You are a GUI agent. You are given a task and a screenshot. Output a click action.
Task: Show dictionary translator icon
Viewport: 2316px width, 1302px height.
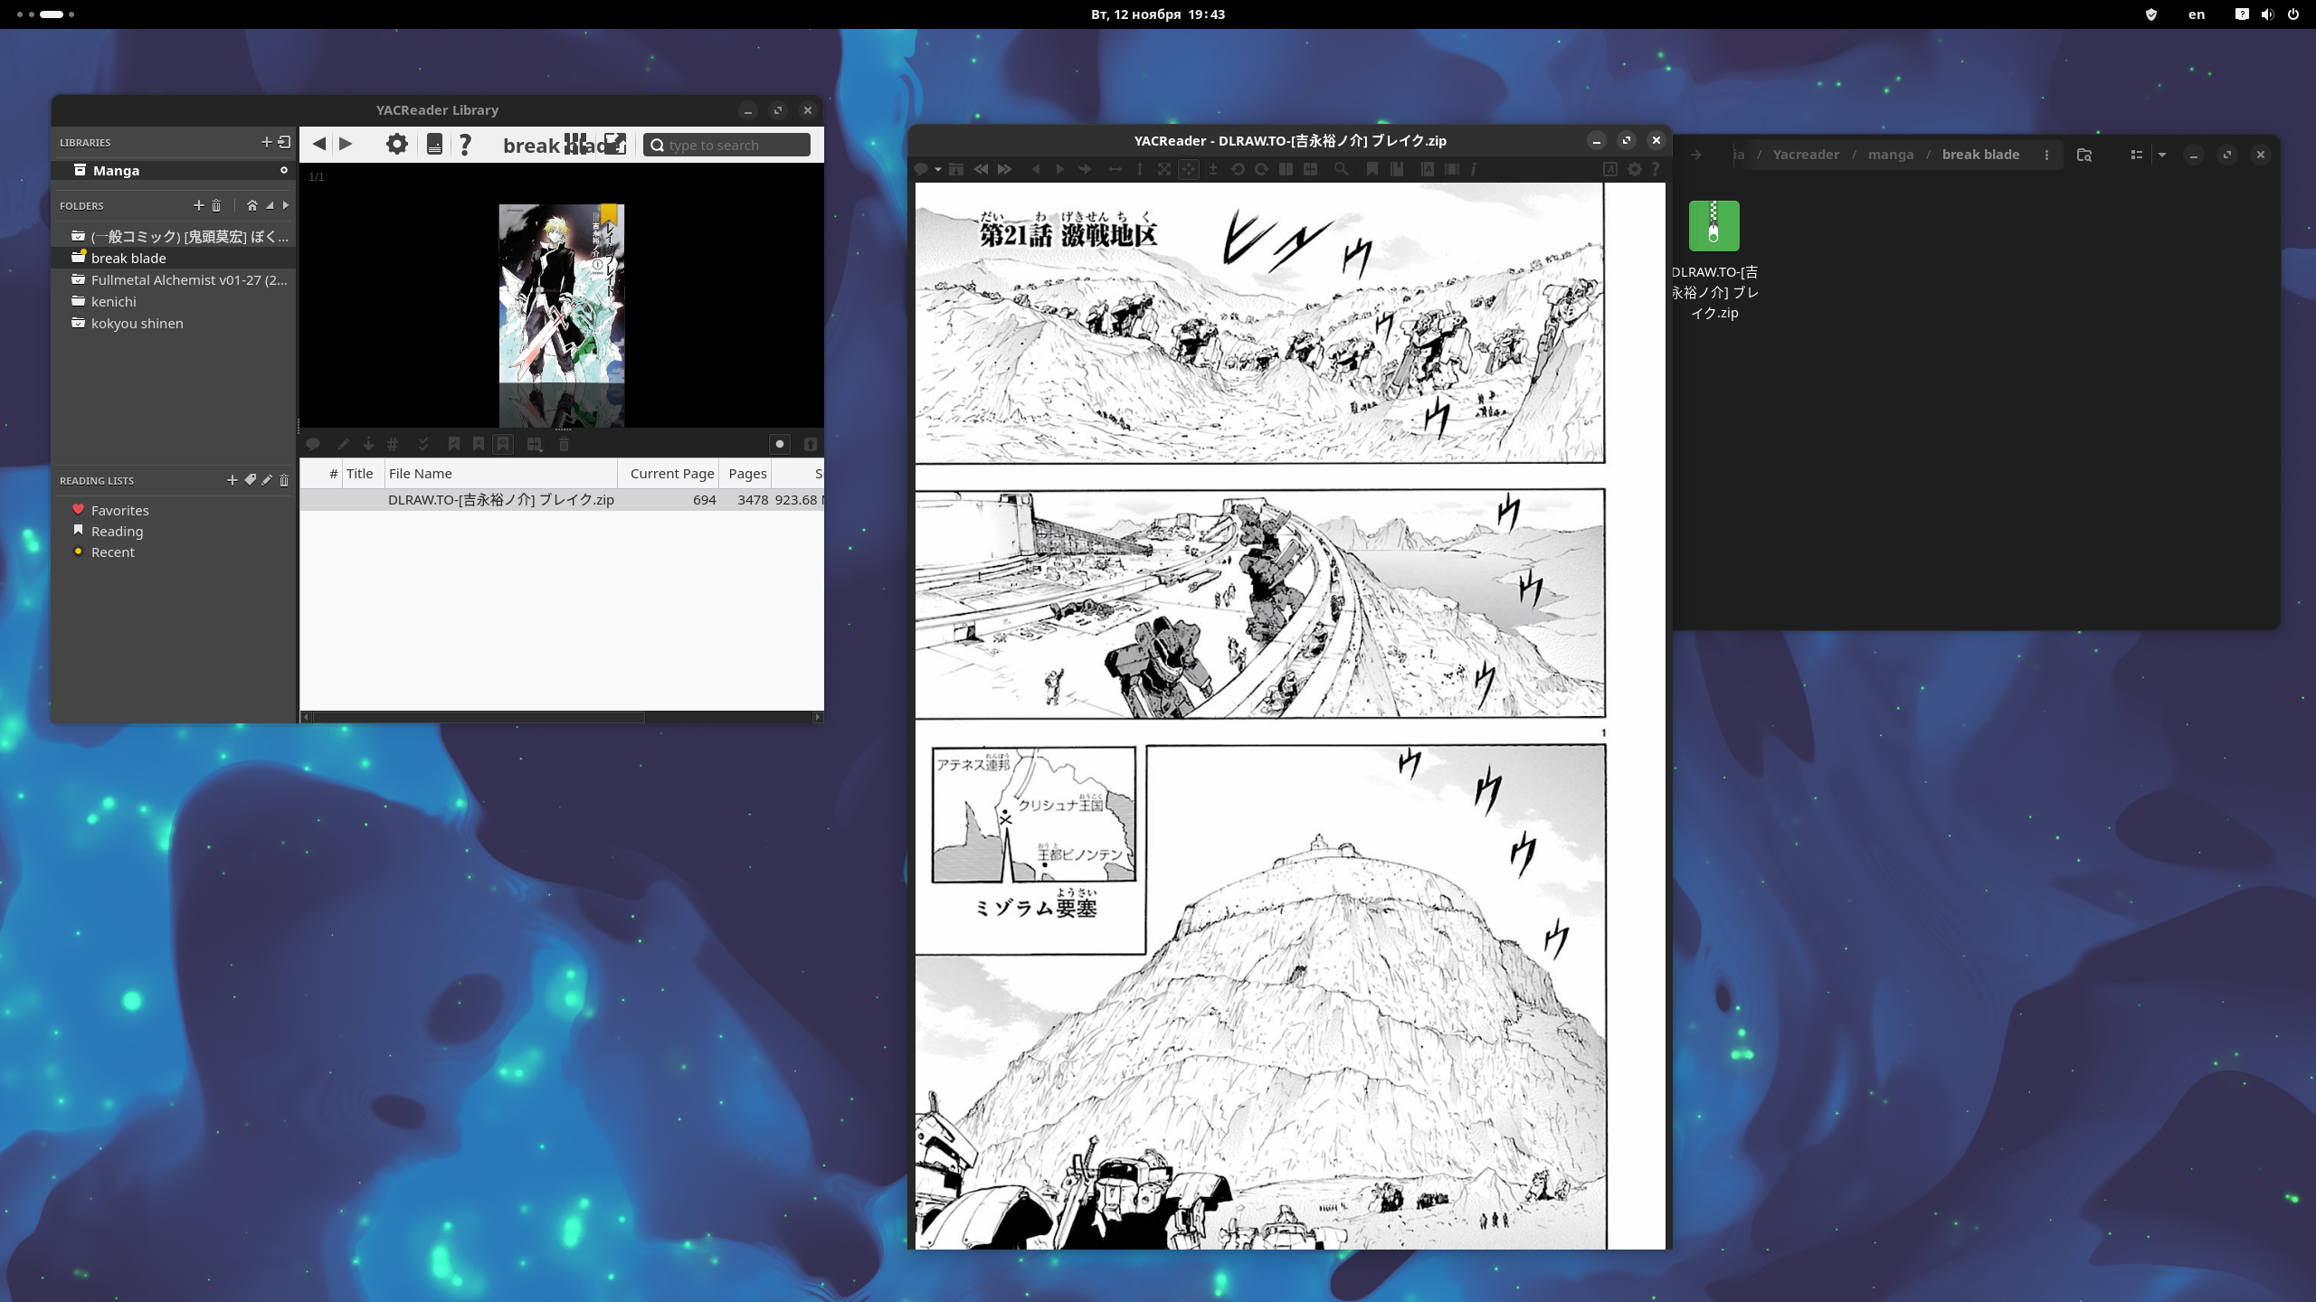click(1428, 169)
